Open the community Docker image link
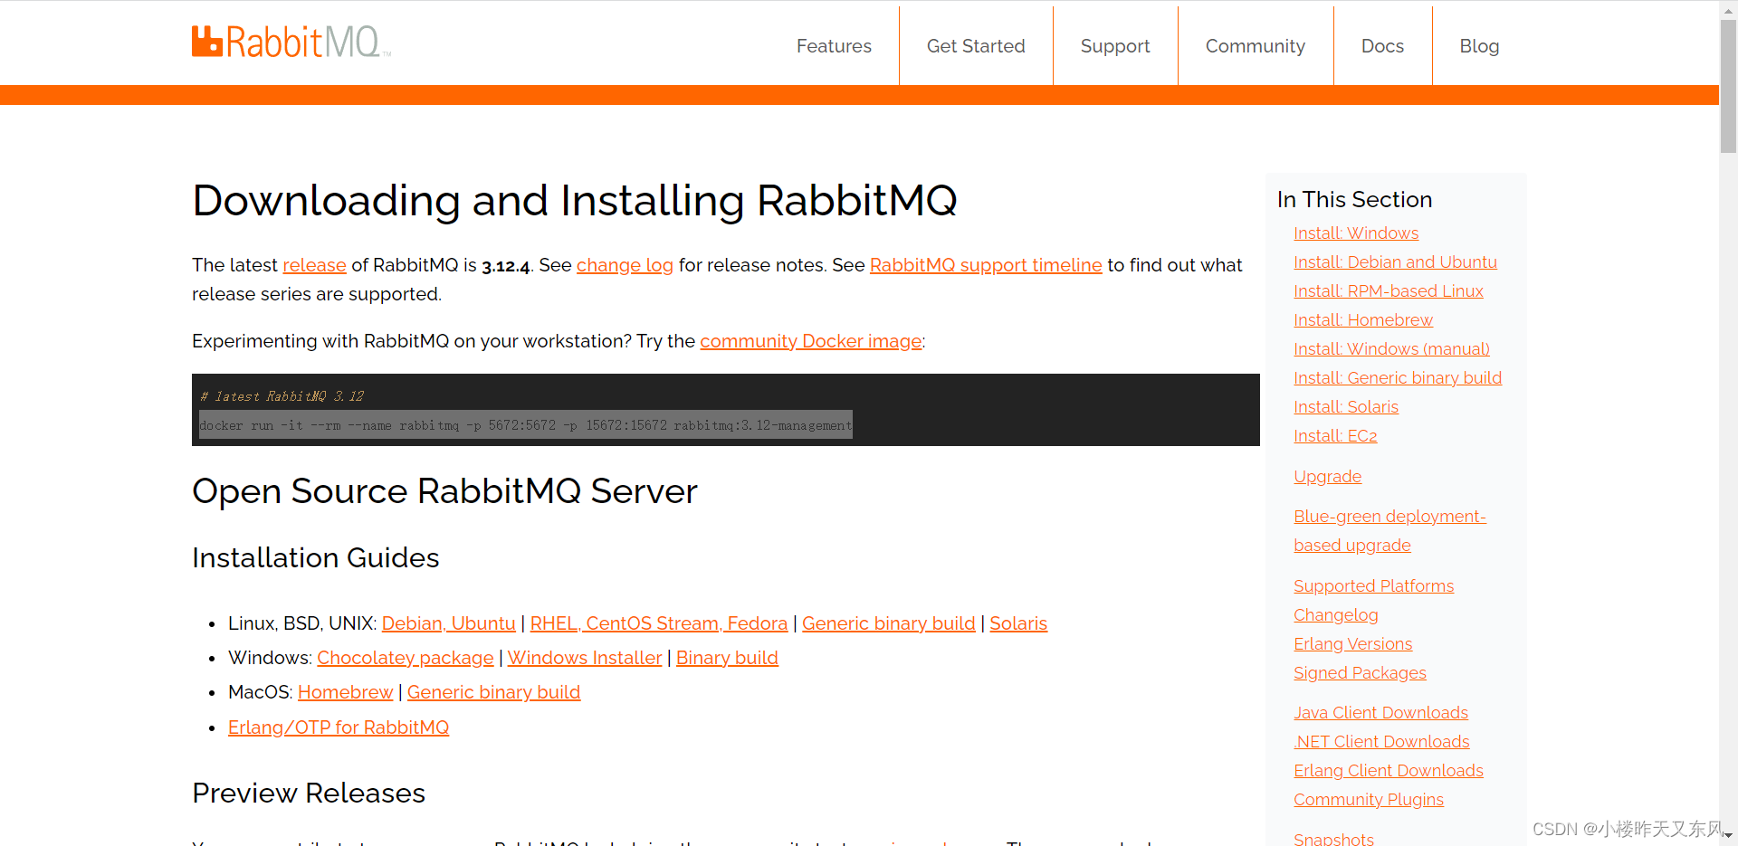The height and width of the screenshot is (846, 1738). (x=810, y=341)
